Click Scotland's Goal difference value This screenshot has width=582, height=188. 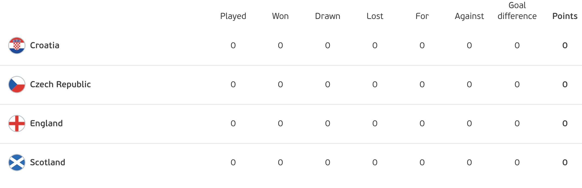(517, 163)
